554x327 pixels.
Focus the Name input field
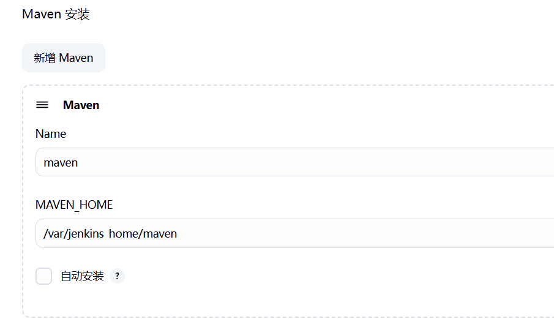[x=294, y=162]
